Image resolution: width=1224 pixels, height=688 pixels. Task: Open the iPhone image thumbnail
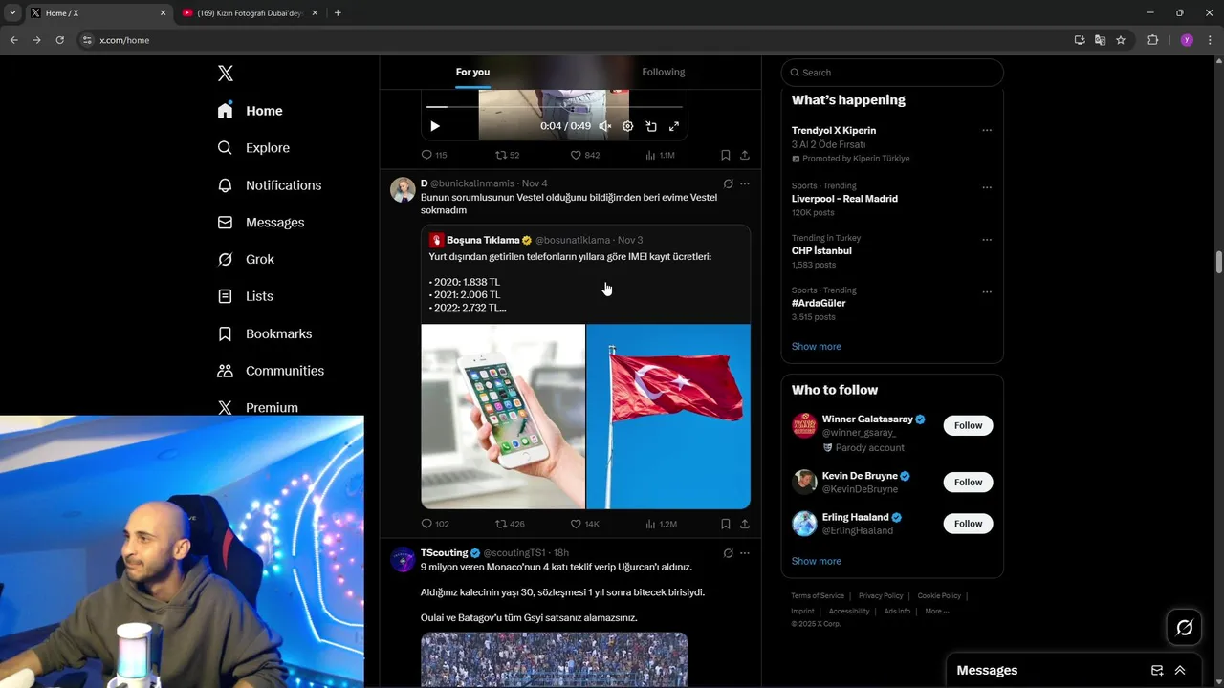tap(503, 417)
